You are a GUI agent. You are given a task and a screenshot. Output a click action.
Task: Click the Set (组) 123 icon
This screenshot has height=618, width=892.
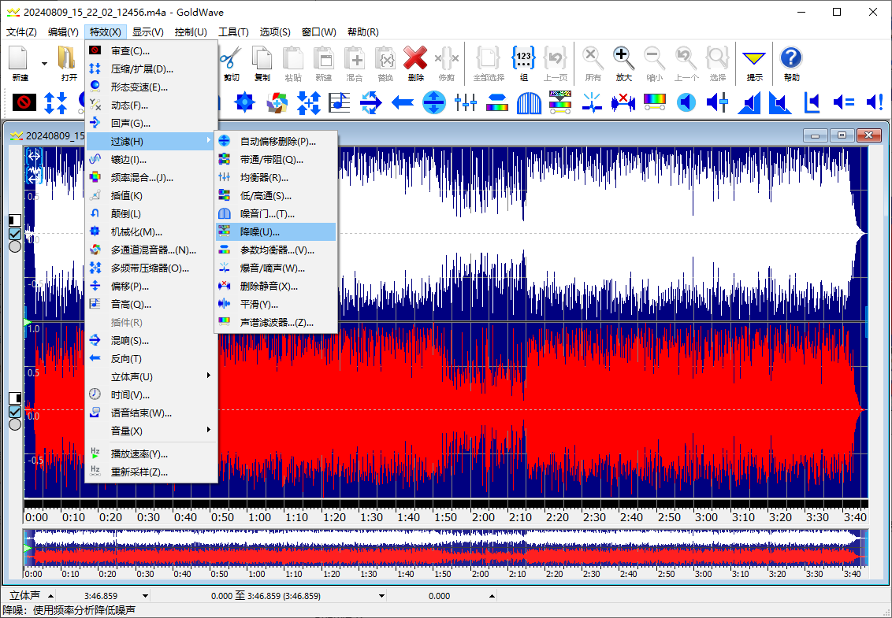coord(524,58)
